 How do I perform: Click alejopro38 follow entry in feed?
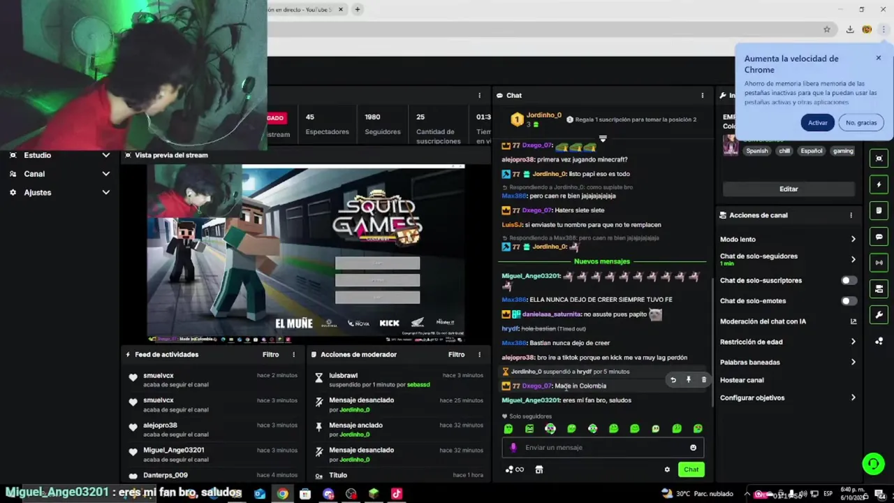click(x=212, y=430)
